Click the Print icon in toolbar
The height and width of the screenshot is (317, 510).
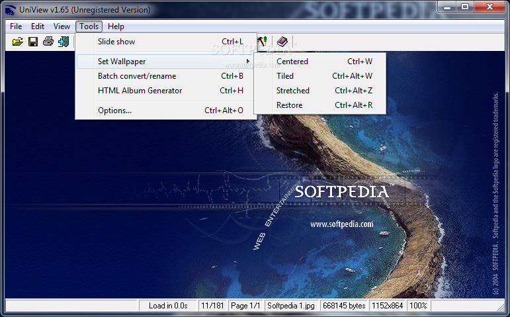point(48,42)
